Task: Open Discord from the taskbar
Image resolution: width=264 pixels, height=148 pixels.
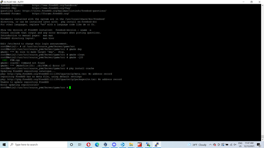Action: (x=114, y=144)
